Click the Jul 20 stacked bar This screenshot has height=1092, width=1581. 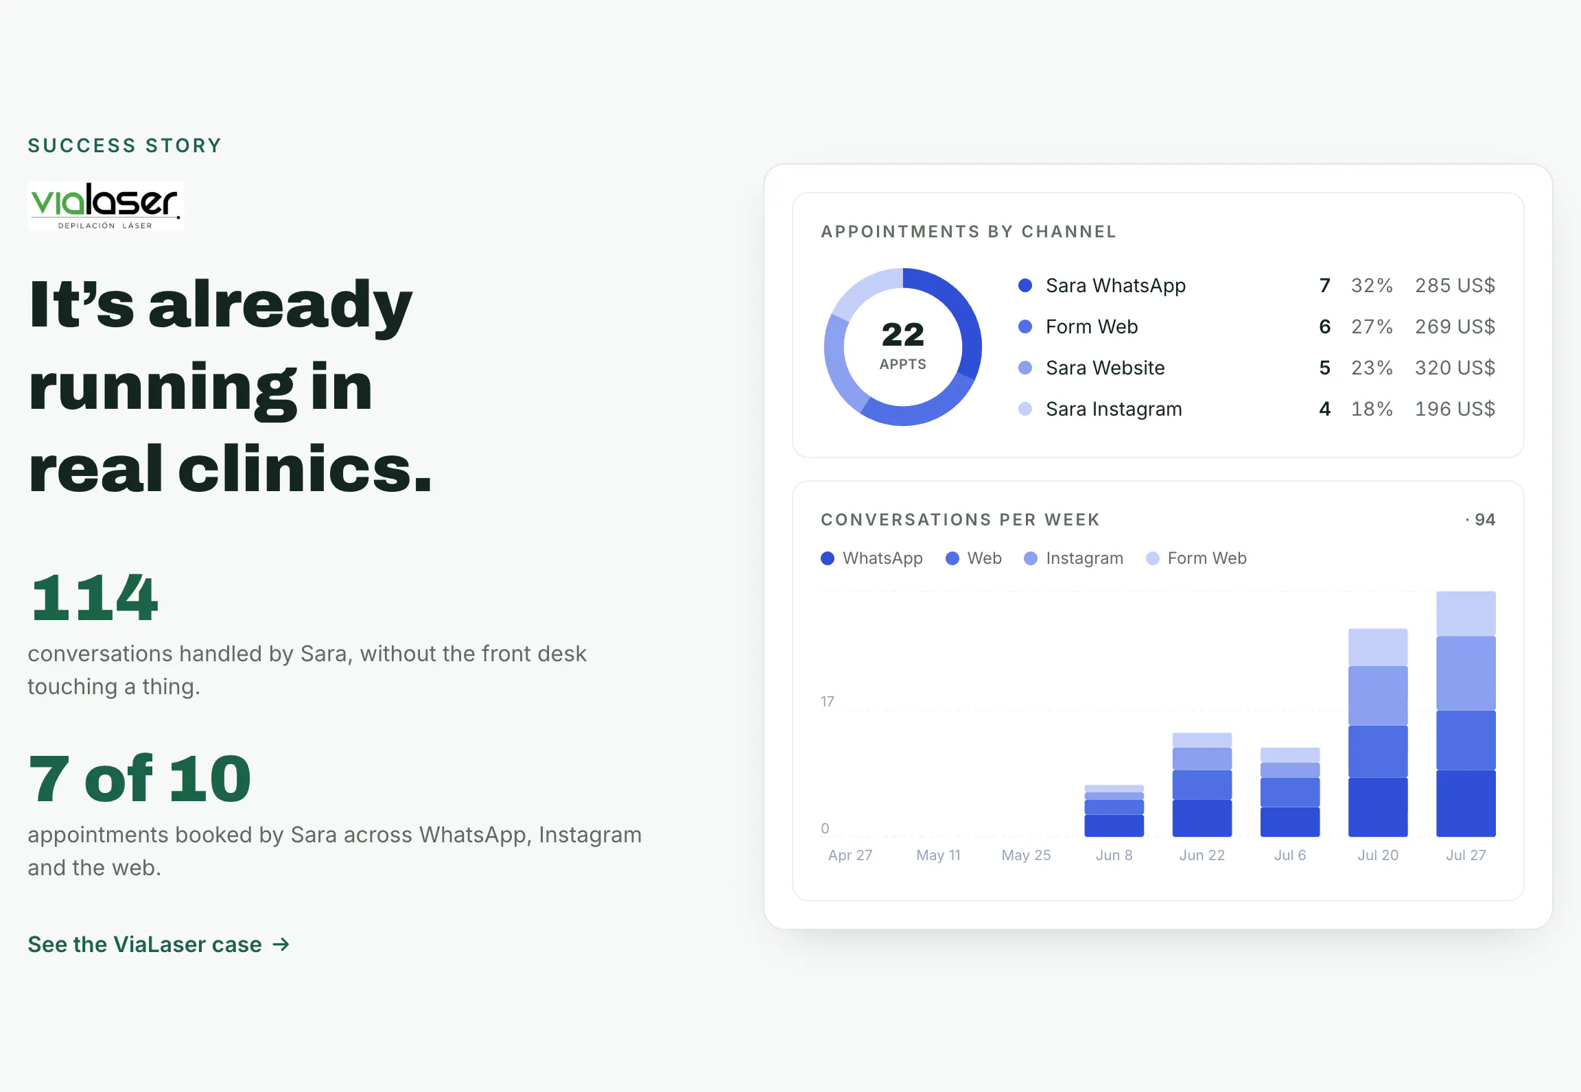[1378, 733]
